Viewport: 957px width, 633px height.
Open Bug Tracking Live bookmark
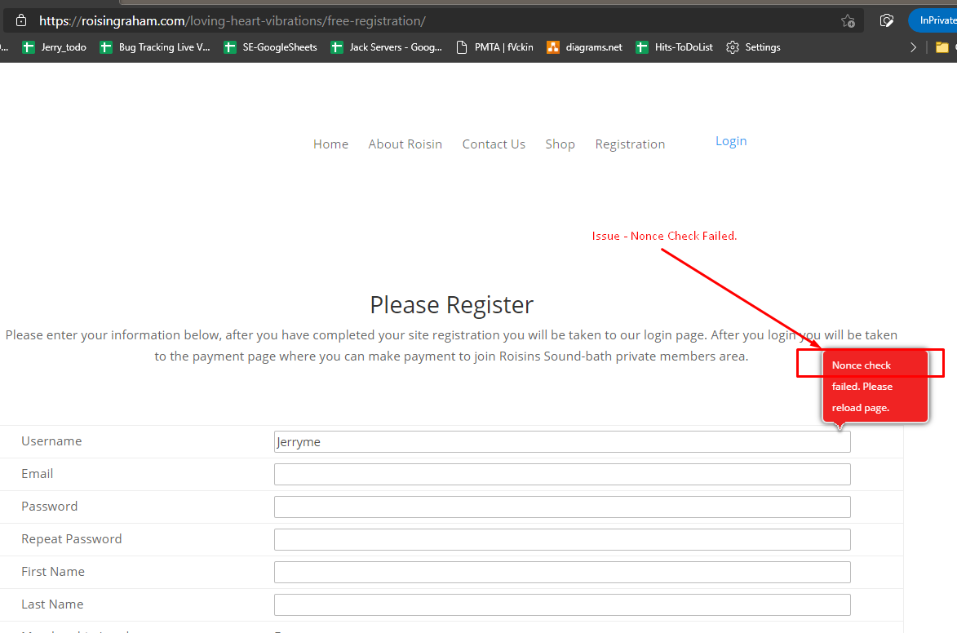(155, 47)
